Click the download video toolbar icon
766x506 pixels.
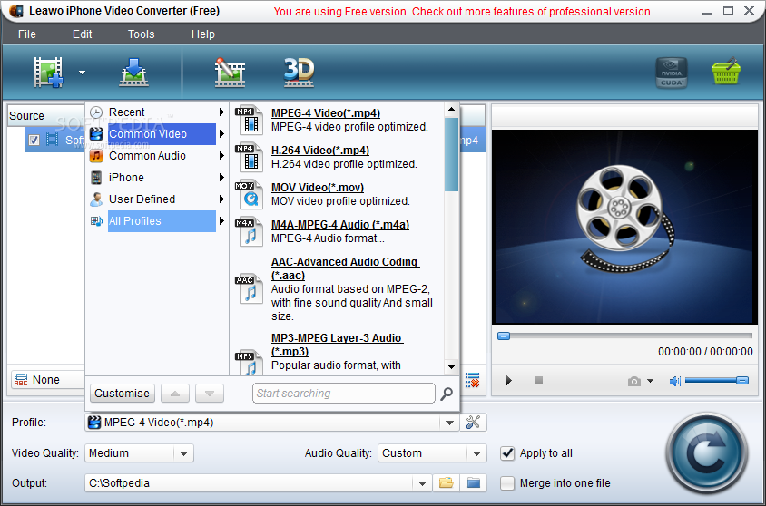click(133, 73)
